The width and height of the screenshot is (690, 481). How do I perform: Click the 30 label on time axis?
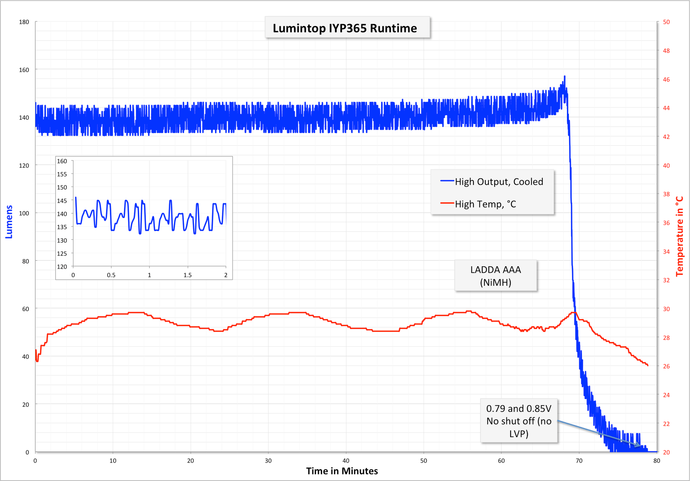click(x=268, y=461)
